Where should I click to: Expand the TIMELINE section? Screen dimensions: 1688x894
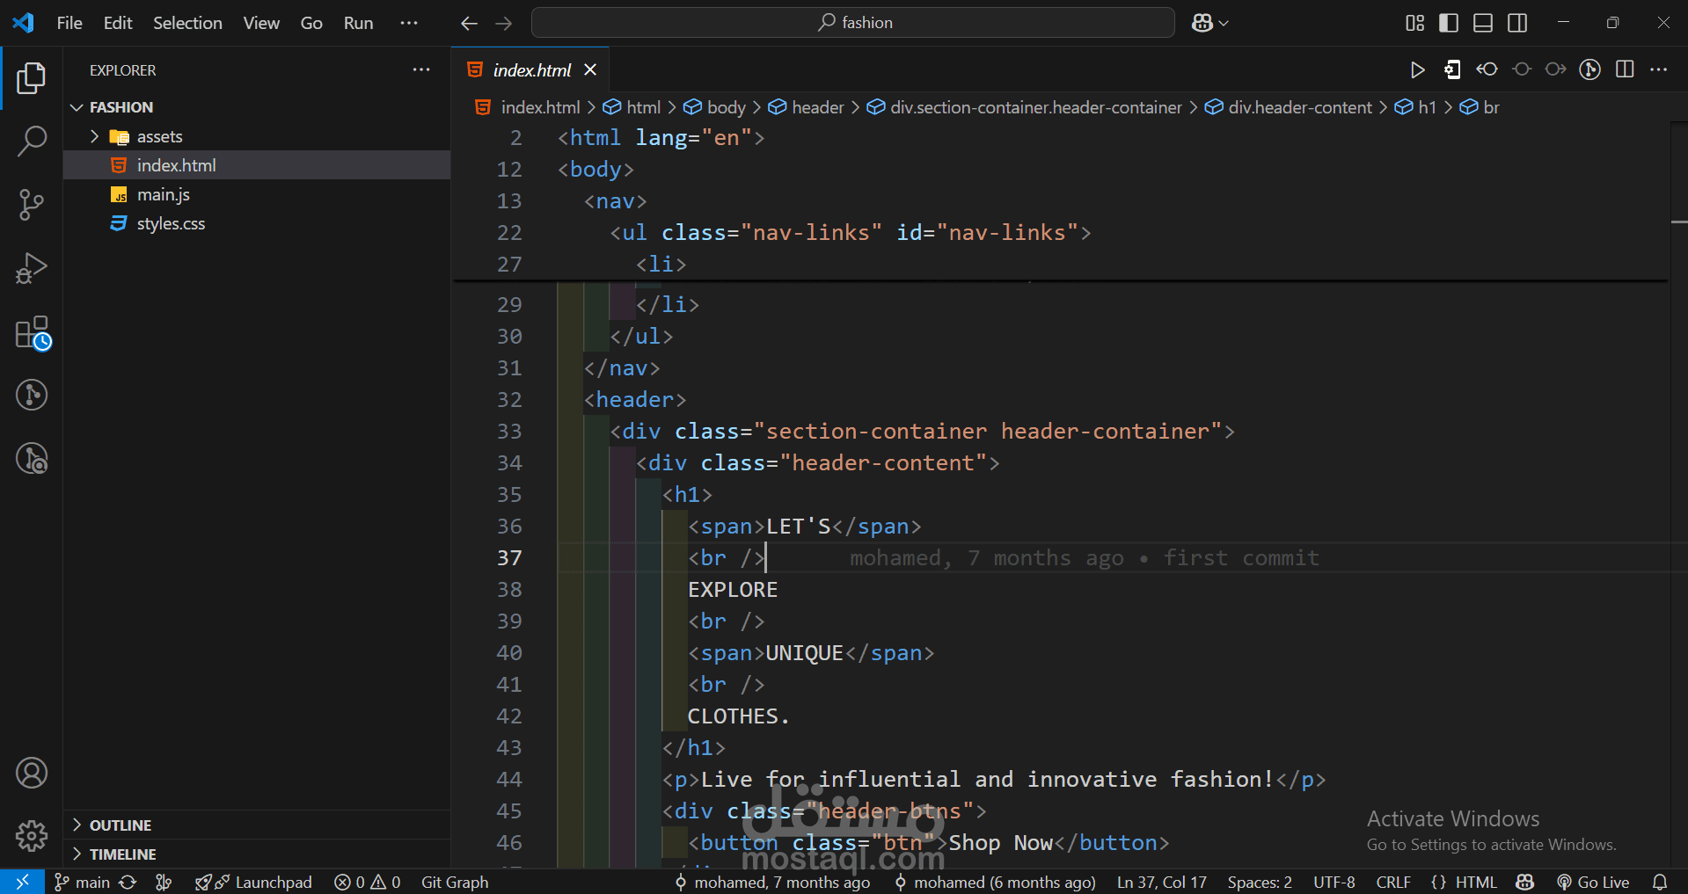122,854
